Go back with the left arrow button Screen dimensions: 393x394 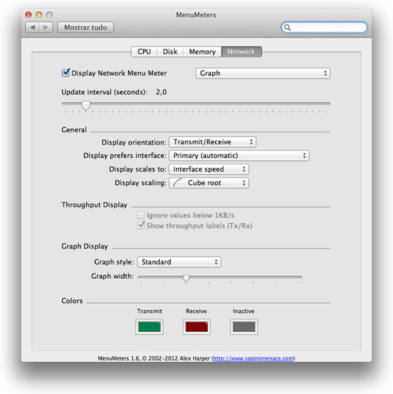pos(33,27)
